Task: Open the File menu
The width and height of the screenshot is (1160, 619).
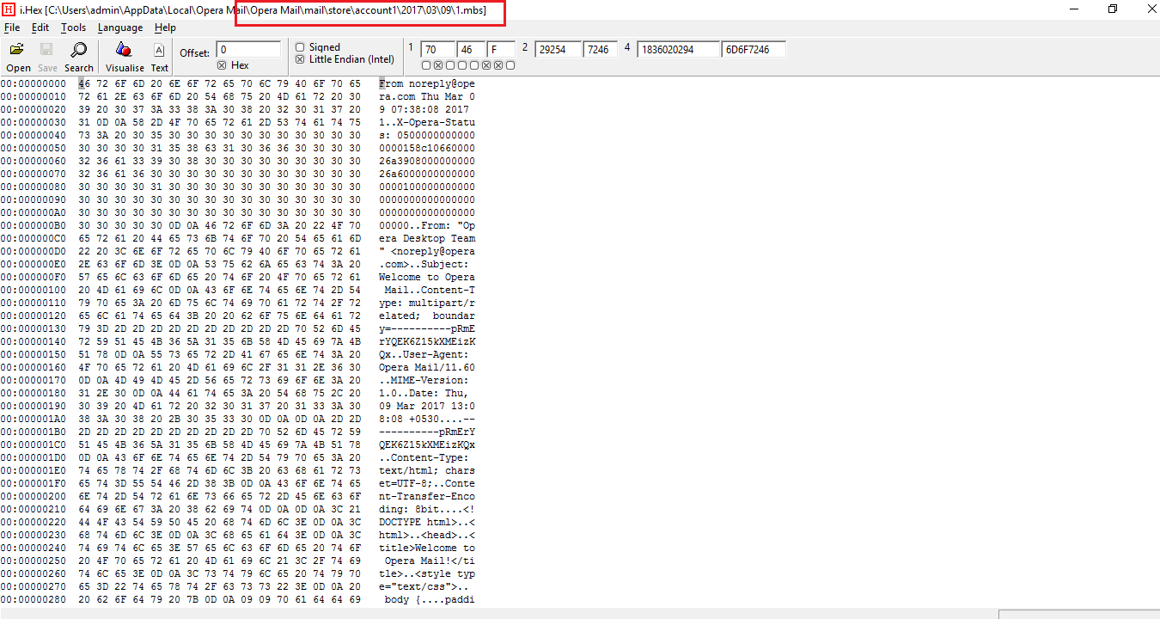Action: point(12,28)
